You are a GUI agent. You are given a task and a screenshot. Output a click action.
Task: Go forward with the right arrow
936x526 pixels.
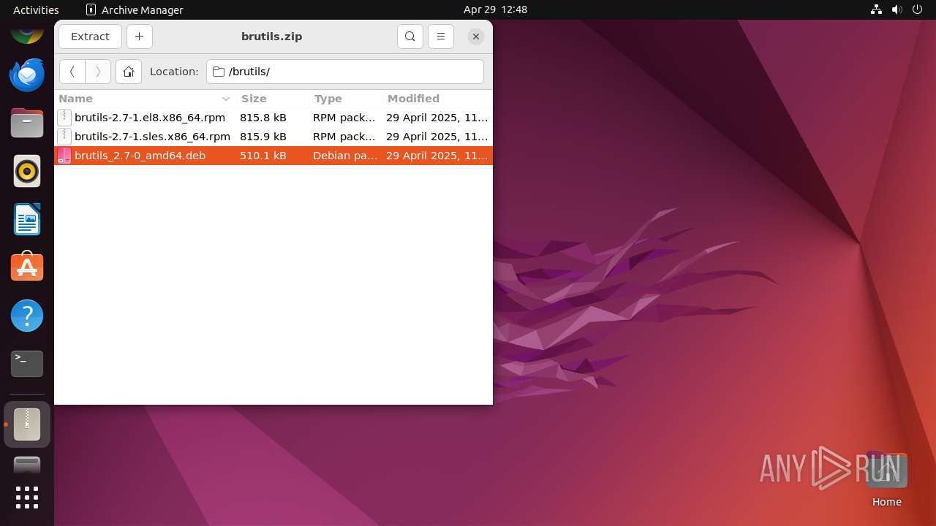click(98, 72)
